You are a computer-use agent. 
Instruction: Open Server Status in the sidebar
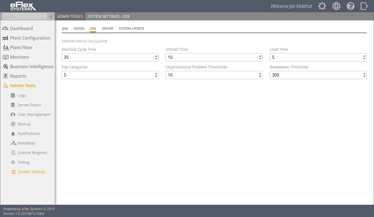point(29,105)
